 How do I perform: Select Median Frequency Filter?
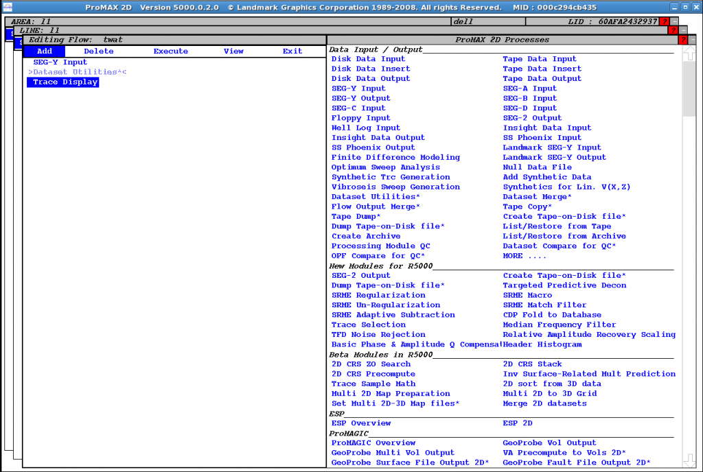click(x=560, y=324)
